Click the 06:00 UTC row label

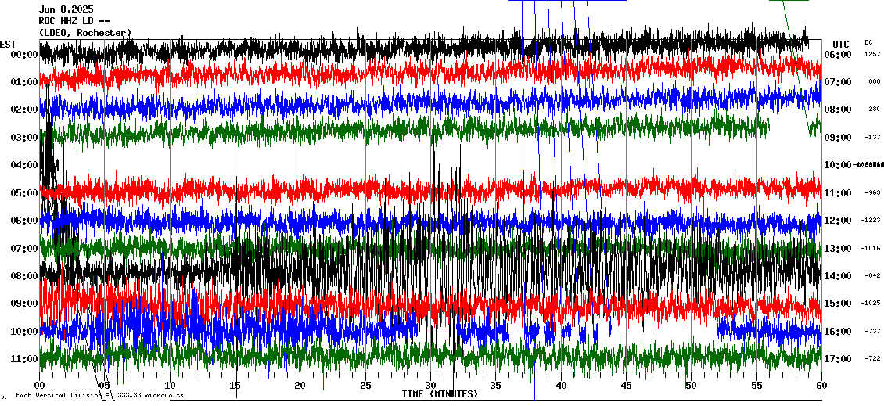click(838, 54)
